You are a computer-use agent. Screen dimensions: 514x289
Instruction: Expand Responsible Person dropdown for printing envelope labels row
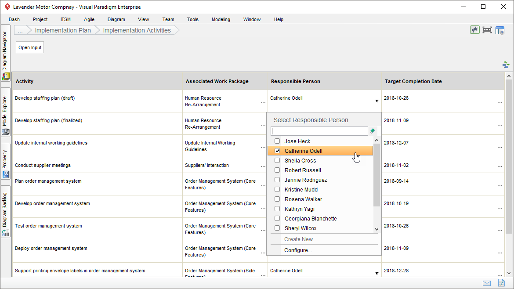[376, 273]
